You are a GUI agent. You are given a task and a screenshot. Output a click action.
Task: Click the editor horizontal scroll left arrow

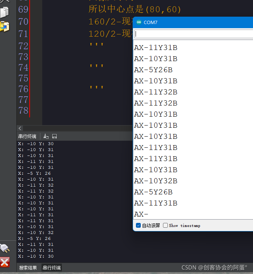tap(20, 128)
